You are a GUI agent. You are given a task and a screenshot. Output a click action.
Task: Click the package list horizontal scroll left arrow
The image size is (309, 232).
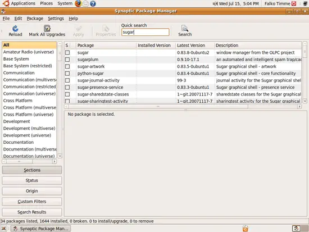pos(66,106)
